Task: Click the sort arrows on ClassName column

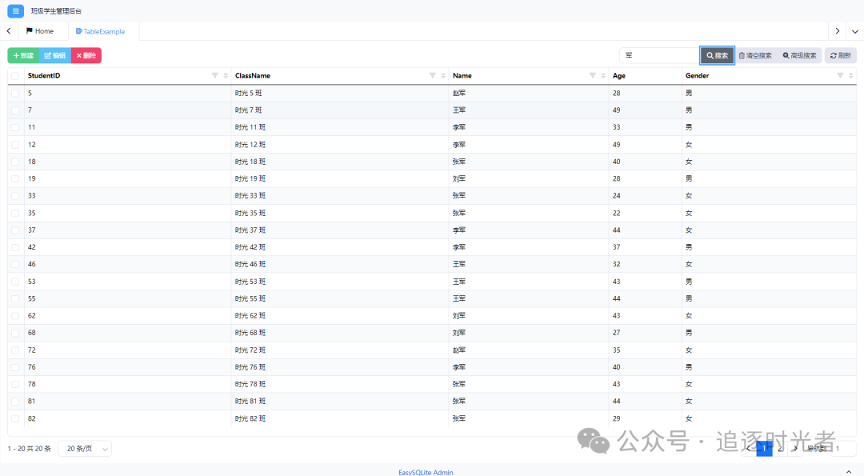Action: pyautogui.click(x=442, y=75)
